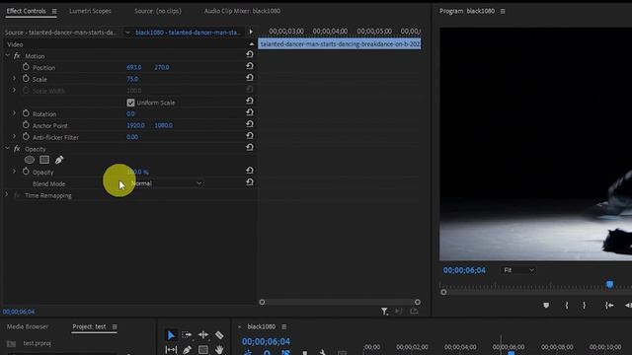Open the Effect Controls panel menu

[54, 11]
